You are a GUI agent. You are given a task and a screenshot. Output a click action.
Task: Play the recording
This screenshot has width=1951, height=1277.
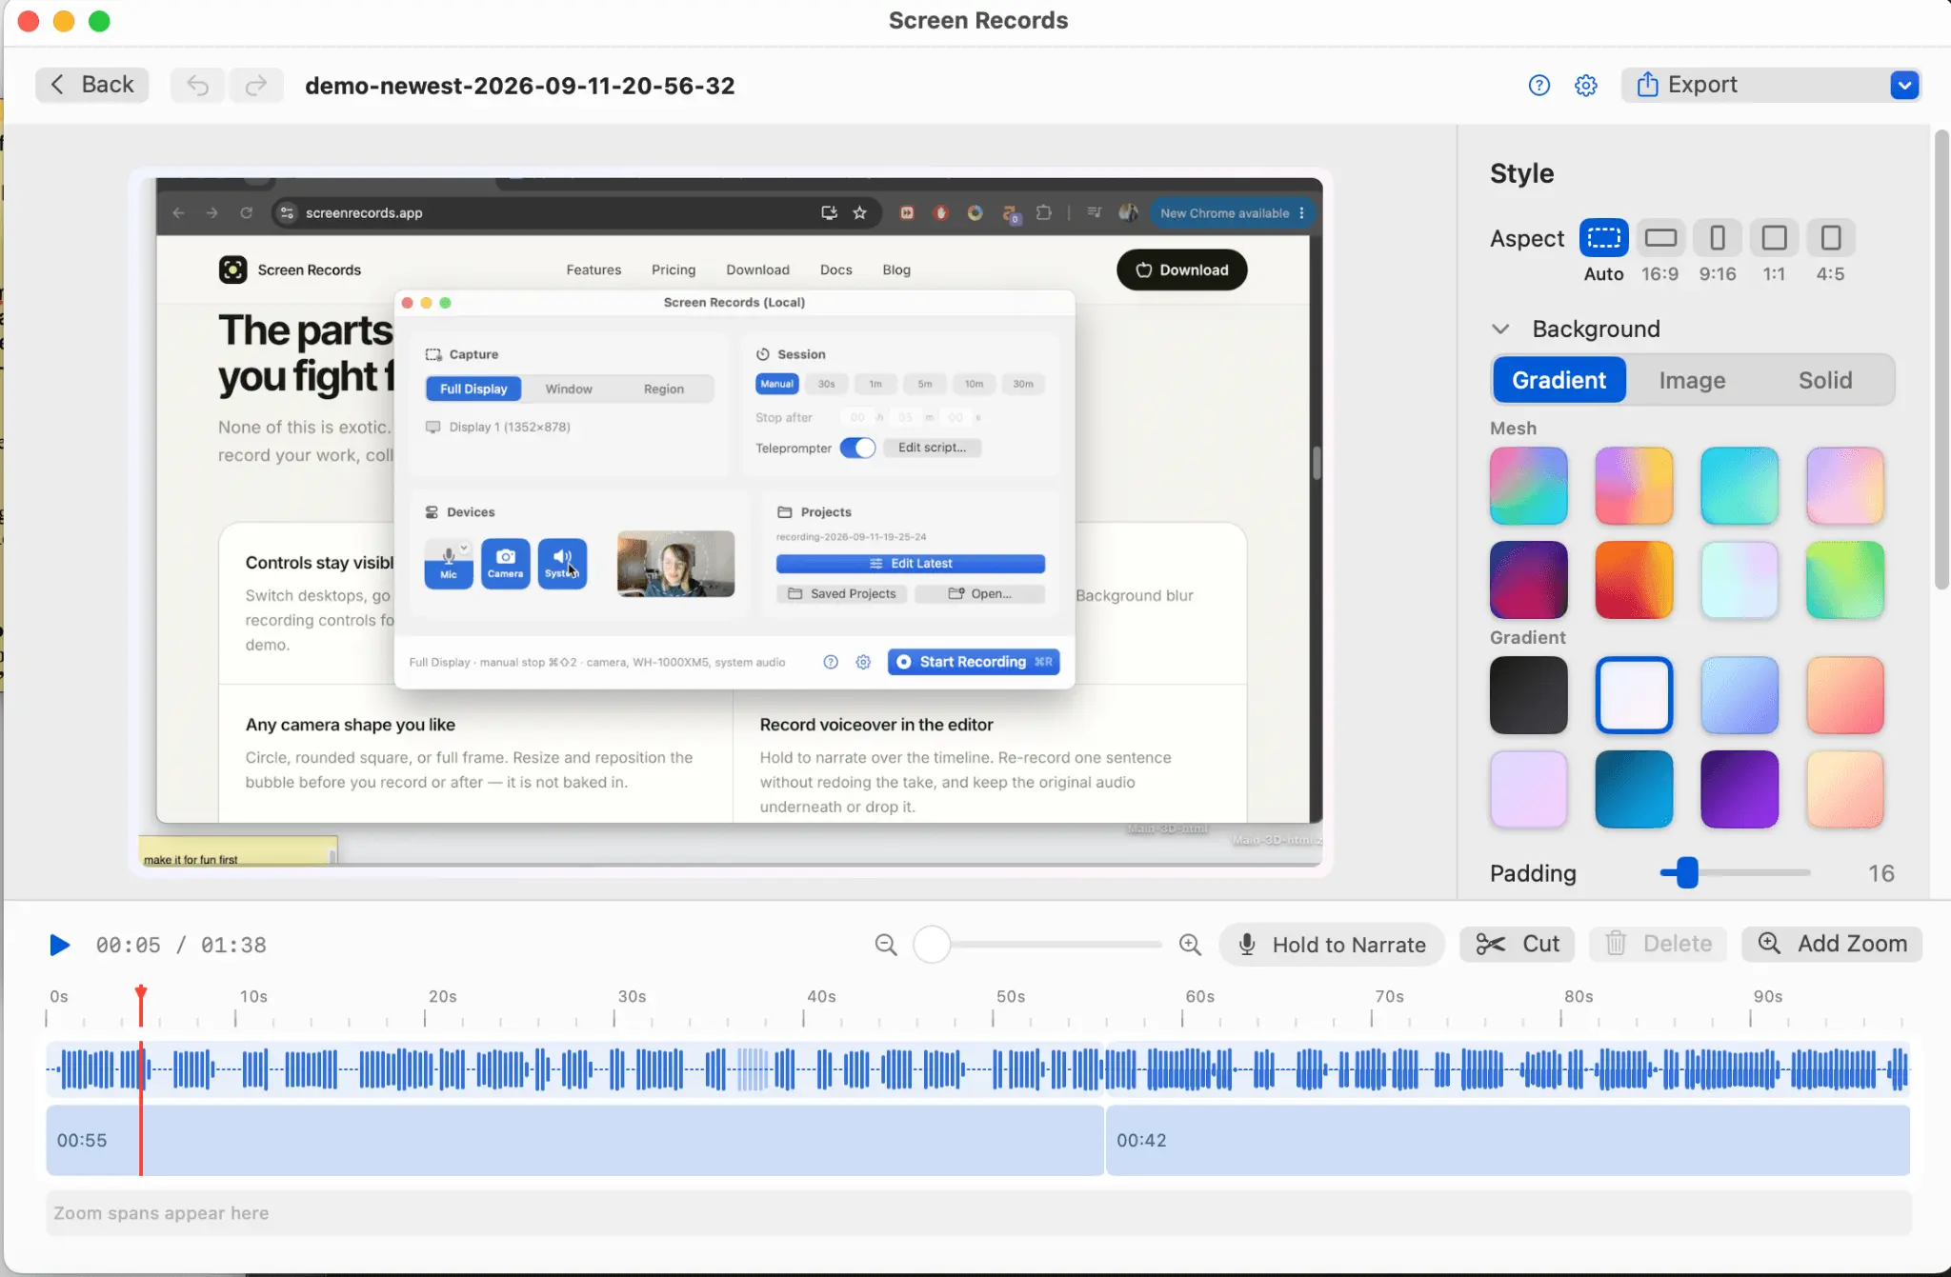click(59, 945)
